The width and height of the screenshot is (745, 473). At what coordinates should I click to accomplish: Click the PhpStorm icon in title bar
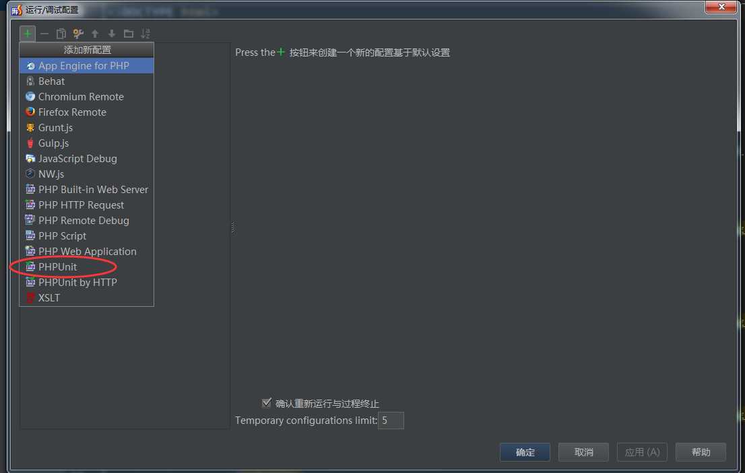[x=17, y=9]
